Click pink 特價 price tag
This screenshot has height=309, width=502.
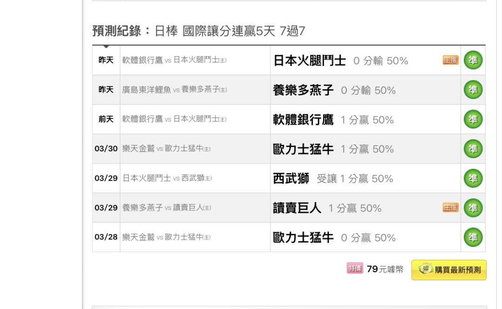355,269
